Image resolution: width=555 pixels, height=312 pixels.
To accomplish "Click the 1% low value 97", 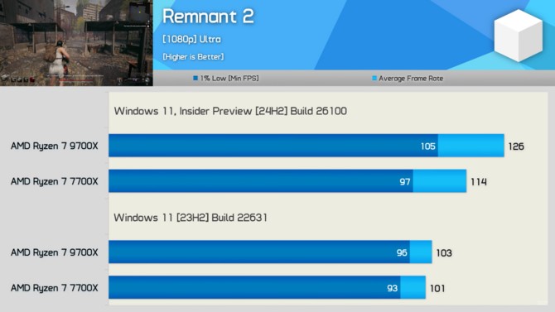I will point(405,182).
